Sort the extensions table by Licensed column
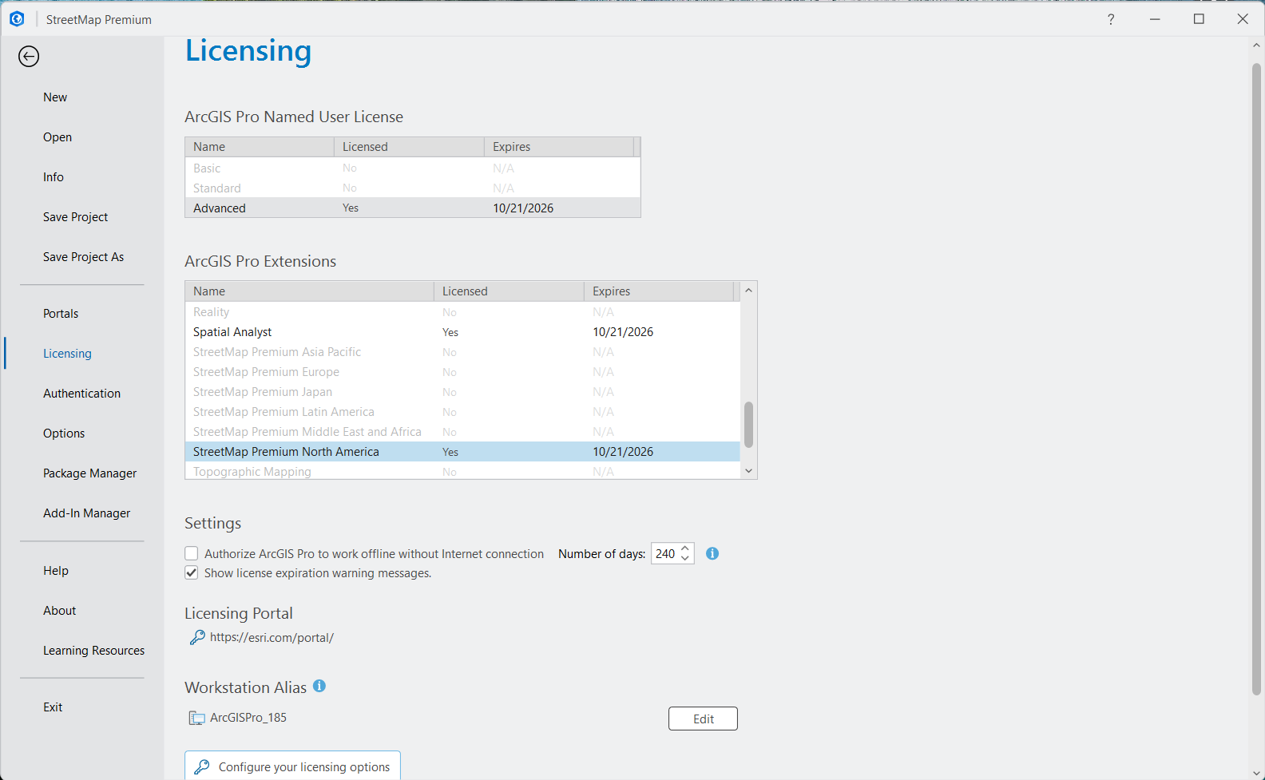Viewport: 1265px width, 780px height. click(x=509, y=291)
